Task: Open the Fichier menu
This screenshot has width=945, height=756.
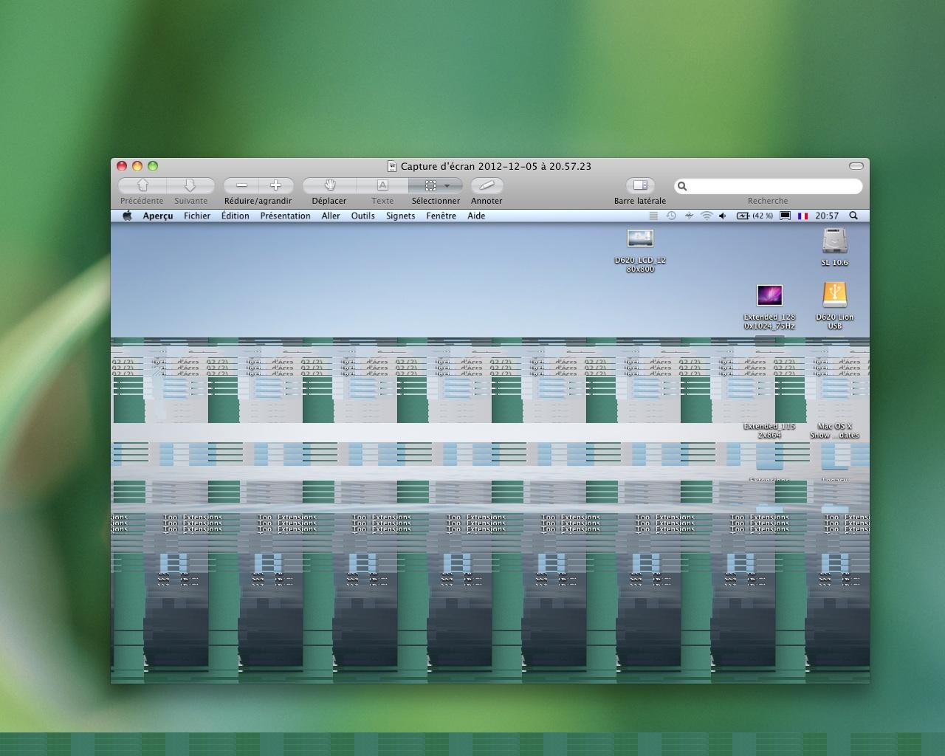Action: click(x=197, y=216)
